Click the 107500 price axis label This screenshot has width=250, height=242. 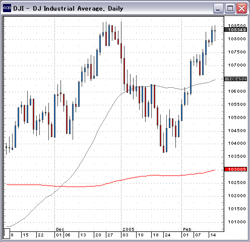[237, 52]
